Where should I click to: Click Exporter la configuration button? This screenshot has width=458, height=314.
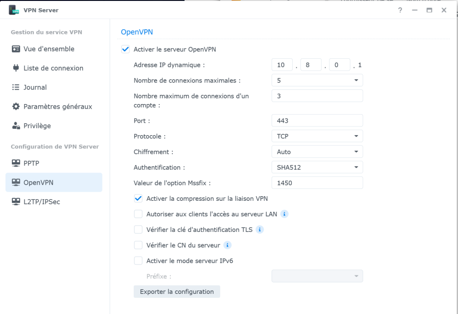pyautogui.click(x=177, y=292)
